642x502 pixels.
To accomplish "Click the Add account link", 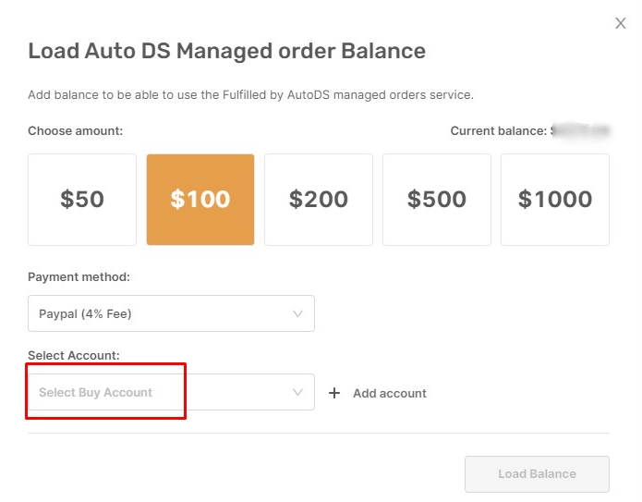I will point(390,394).
